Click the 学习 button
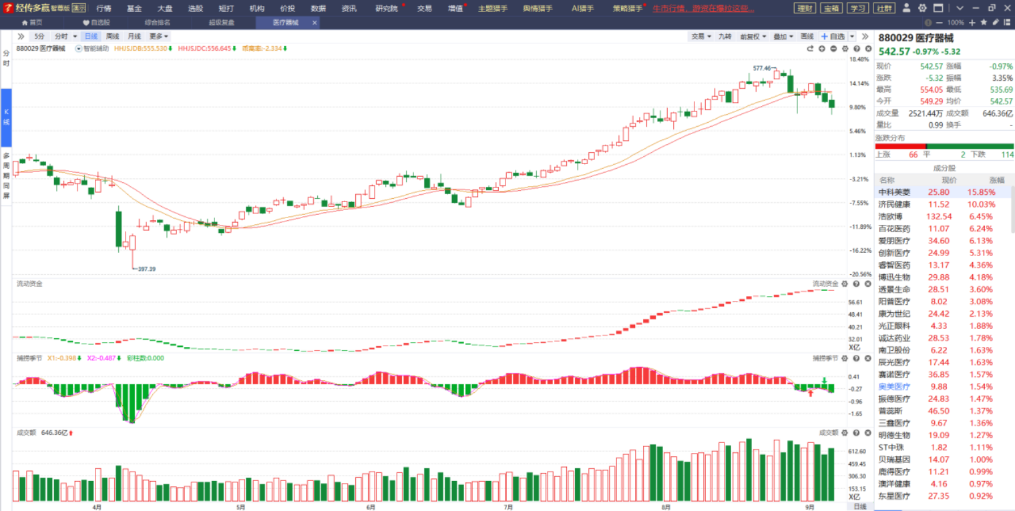The width and height of the screenshot is (1015, 511). [857, 8]
